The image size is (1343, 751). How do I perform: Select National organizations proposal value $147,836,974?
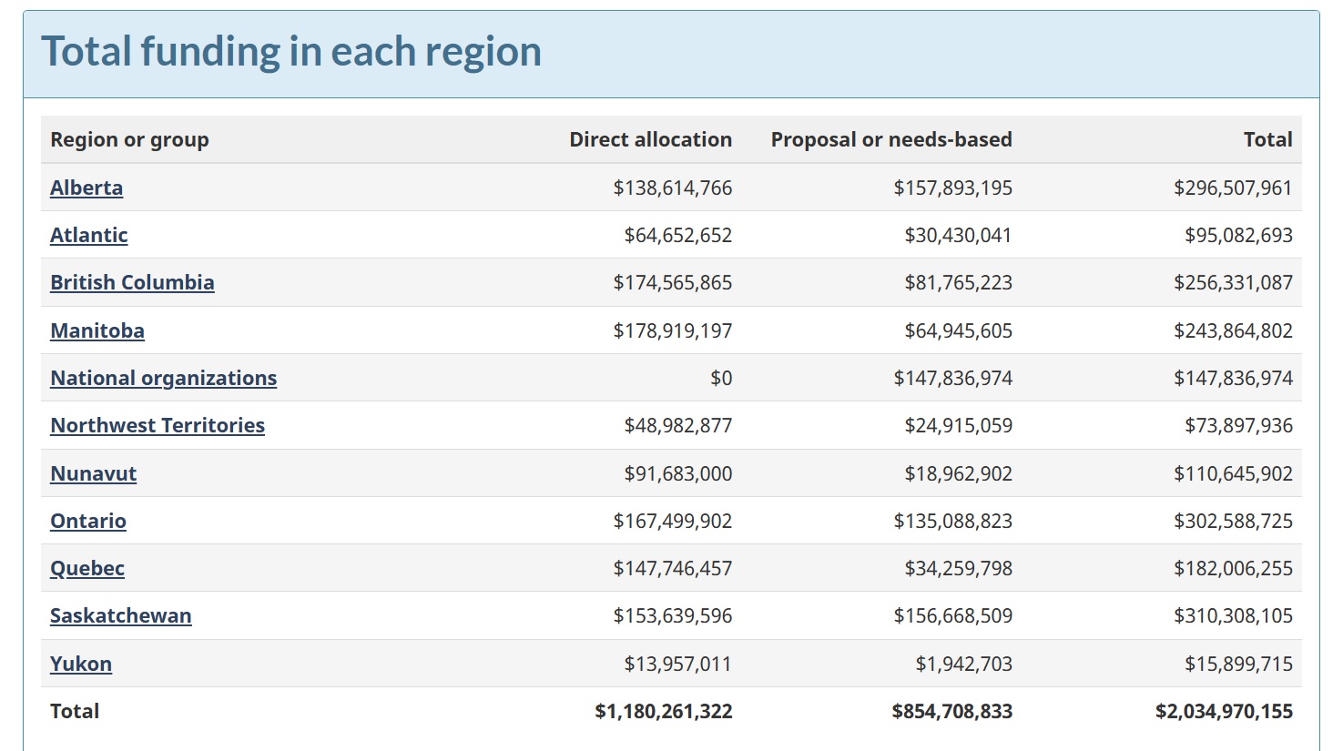click(952, 378)
